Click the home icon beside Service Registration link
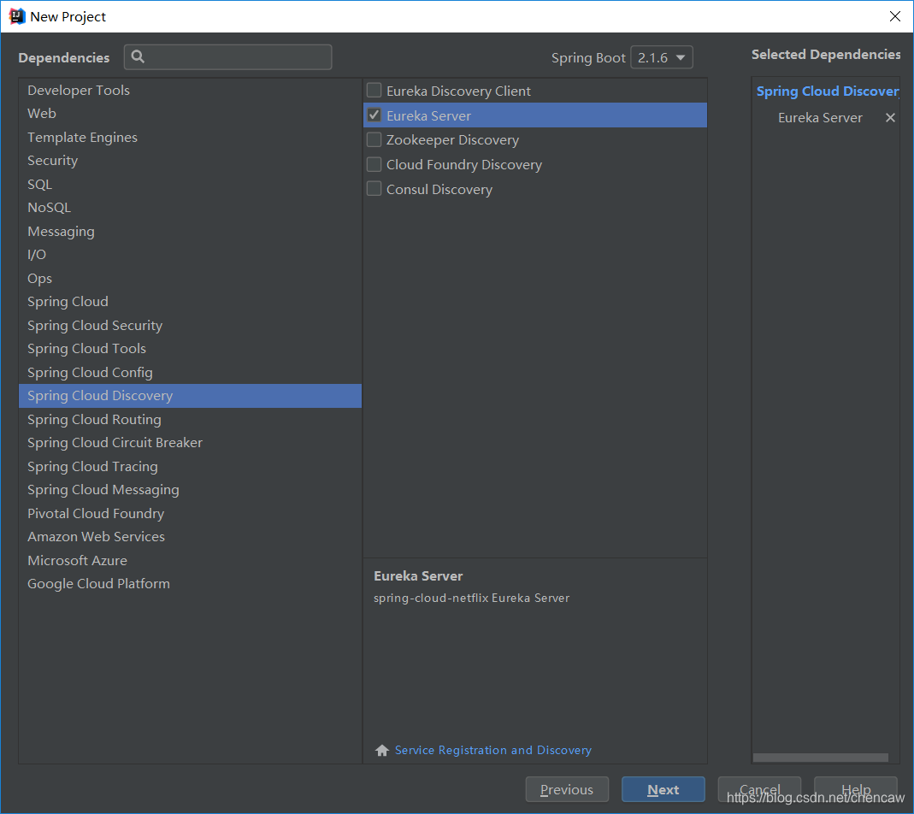The width and height of the screenshot is (914, 814). point(382,750)
